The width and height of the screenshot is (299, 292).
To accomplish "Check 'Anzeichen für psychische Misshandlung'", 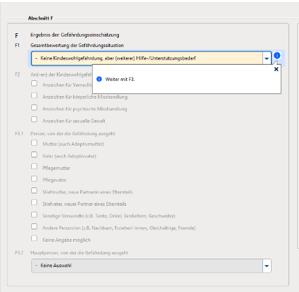I will tap(34, 107).
